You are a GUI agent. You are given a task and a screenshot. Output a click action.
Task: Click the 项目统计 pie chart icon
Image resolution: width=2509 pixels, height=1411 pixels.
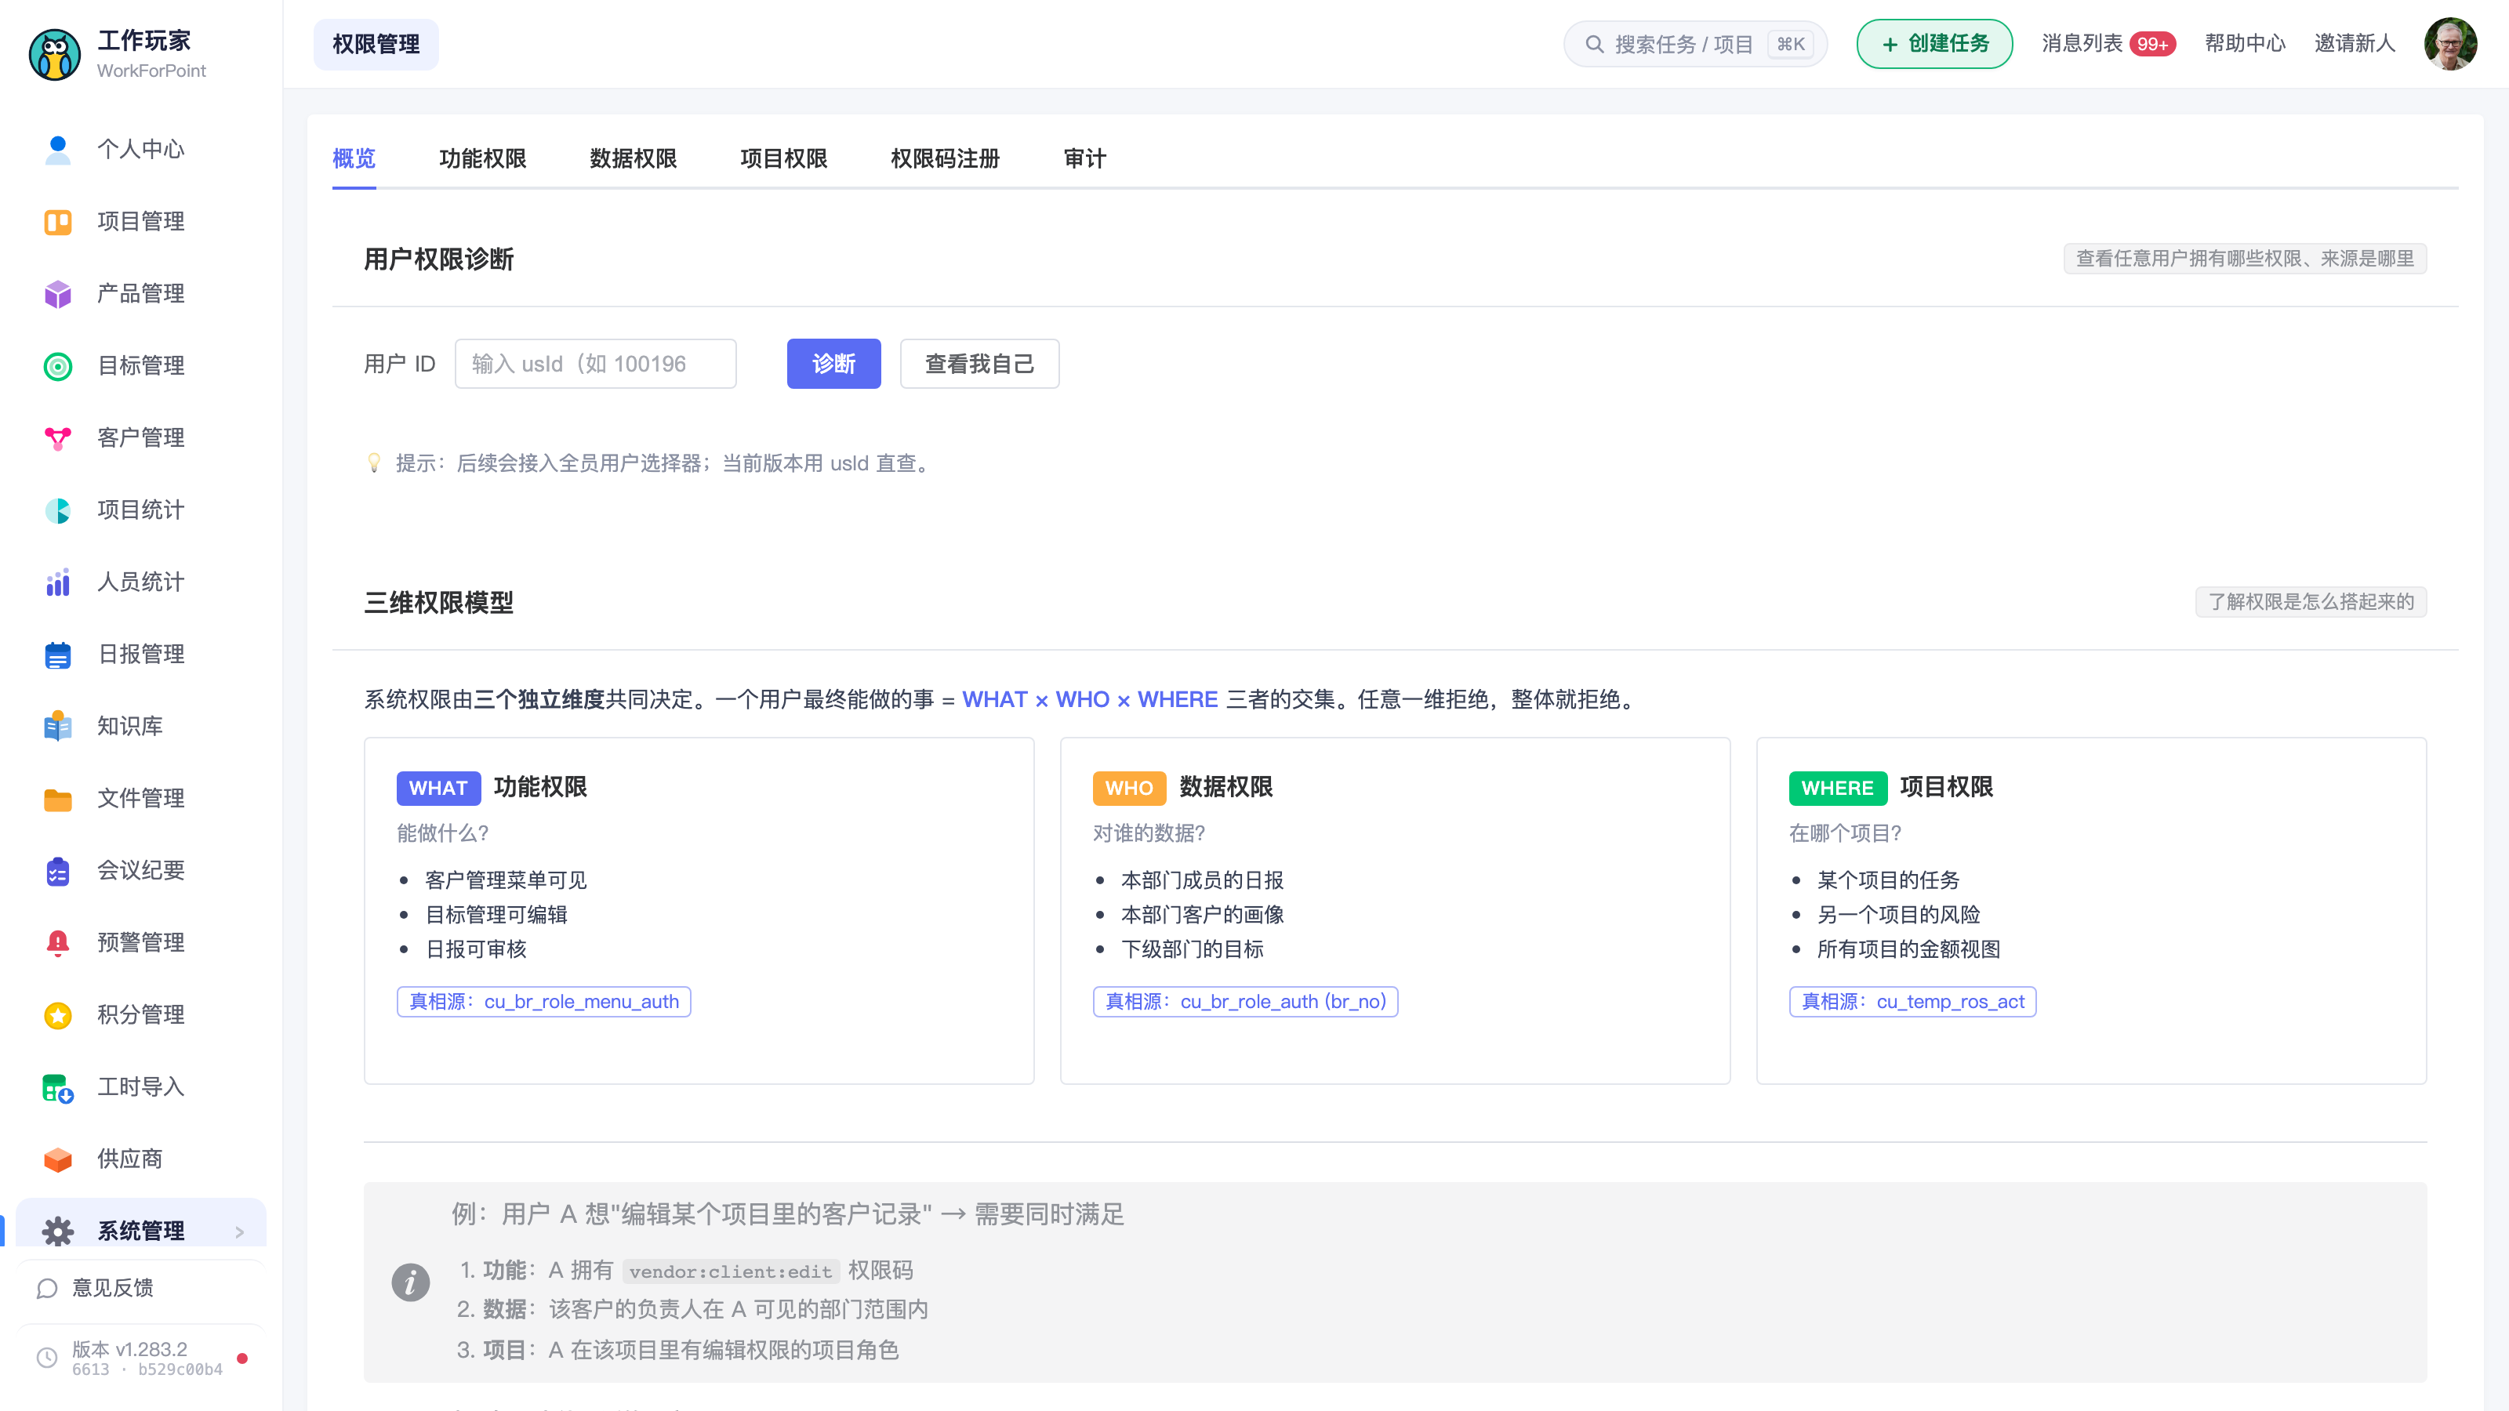(x=57, y=510)
